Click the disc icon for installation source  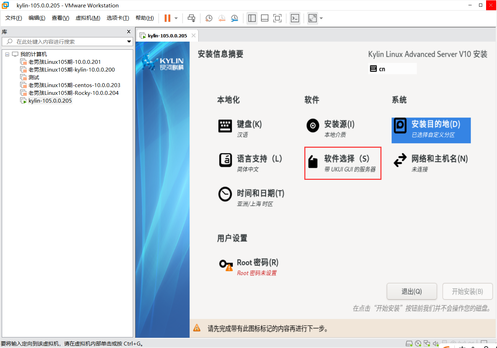313,126
